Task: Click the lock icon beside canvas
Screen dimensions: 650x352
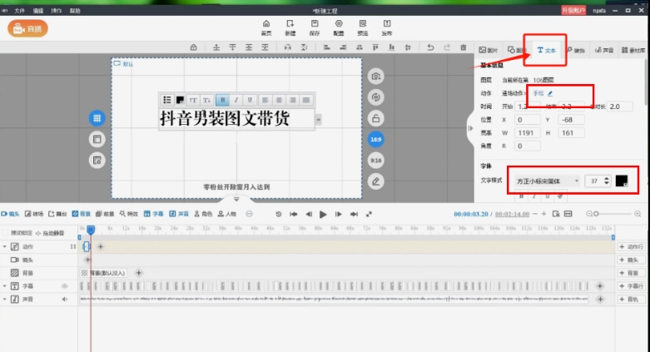Action: coord(376,117)
